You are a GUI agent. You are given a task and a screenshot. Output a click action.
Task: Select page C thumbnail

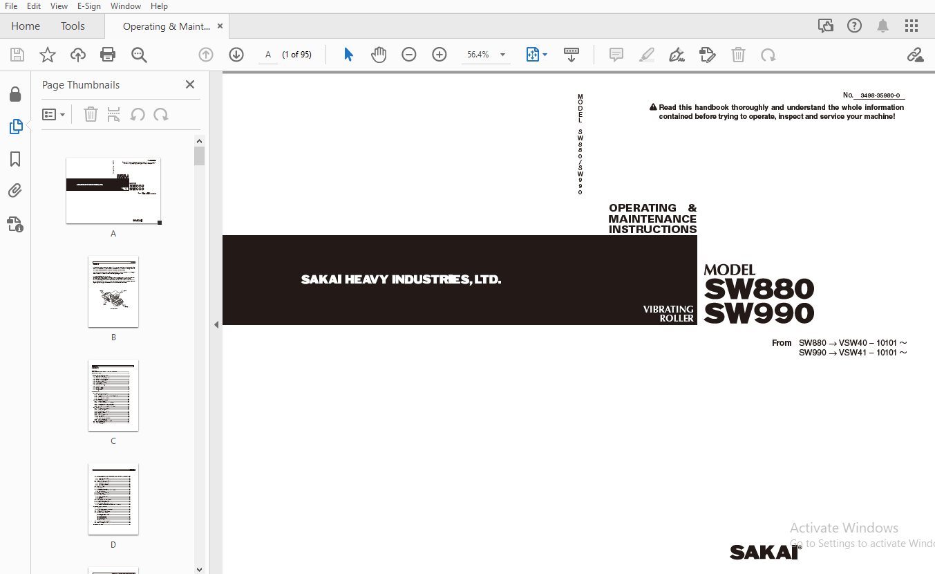coord(113,396)
